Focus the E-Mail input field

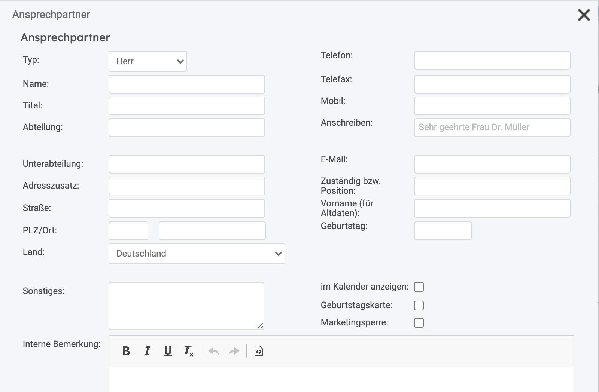pyautogui.click(x=492, y=164)
